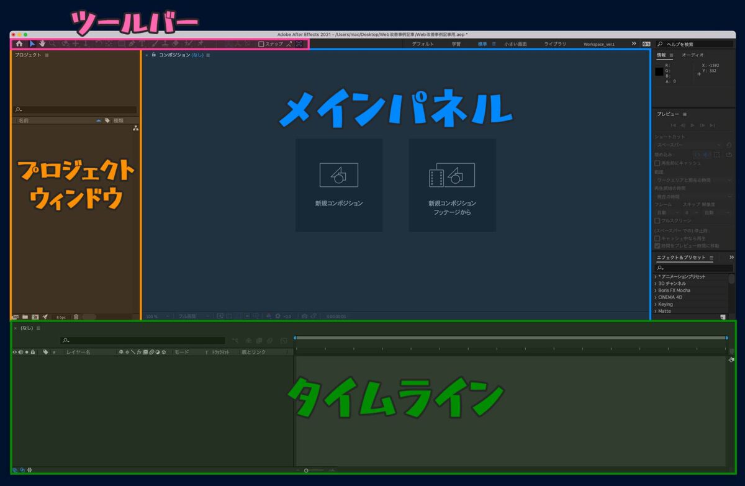This screenshot has width=745, height=486.
Task: Click the Home icon in the toolbar
Action: coord(19,44)
